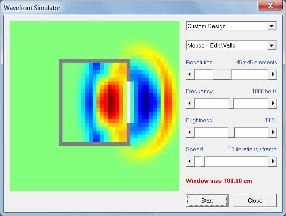The width and height of the screenshot is (286, 216).
Task: Click the Frequency slider thumb
Action: (231, 103)
